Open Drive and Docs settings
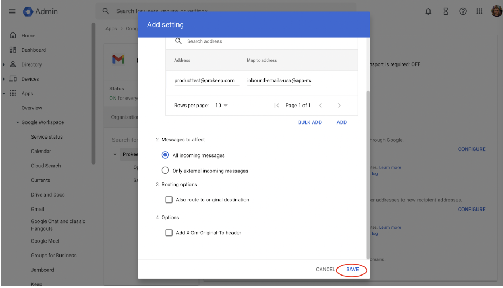This screenshot has height=288, width=503. [48, 194]
